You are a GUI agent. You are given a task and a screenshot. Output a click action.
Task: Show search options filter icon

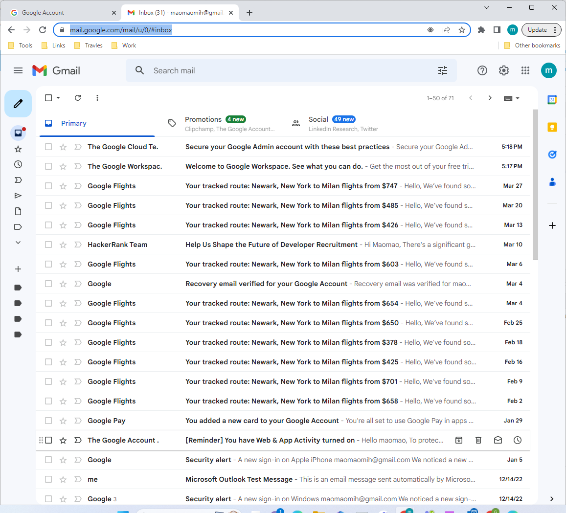tap(443, 70)
